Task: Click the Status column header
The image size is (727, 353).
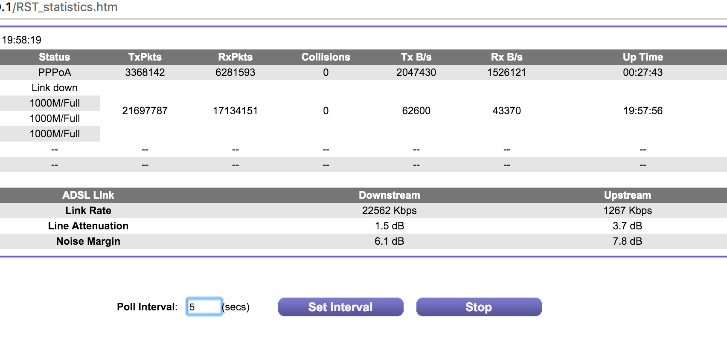Action: [54, 57]
